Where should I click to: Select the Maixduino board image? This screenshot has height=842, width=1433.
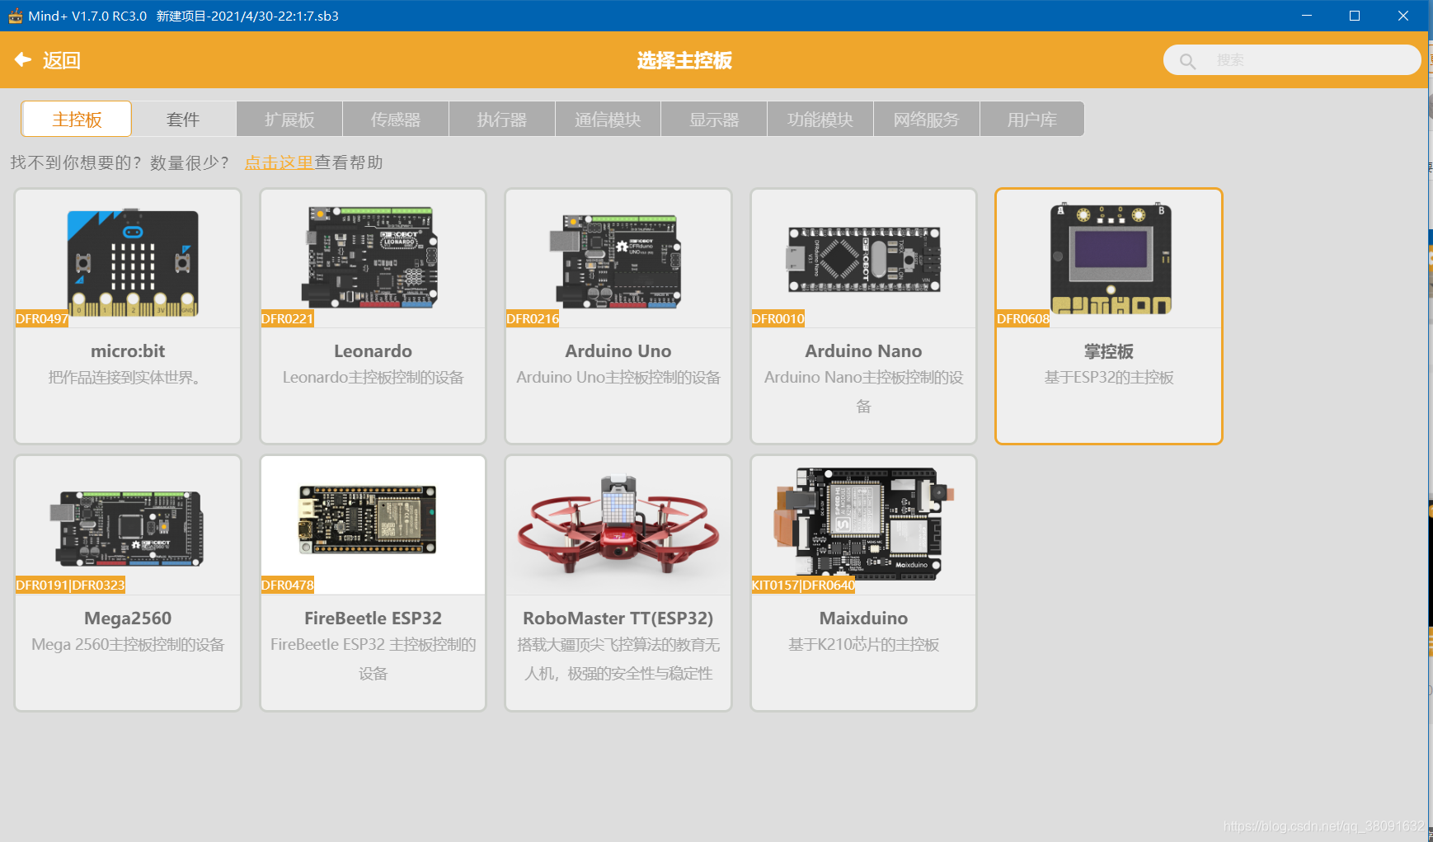tap(864, 524)
